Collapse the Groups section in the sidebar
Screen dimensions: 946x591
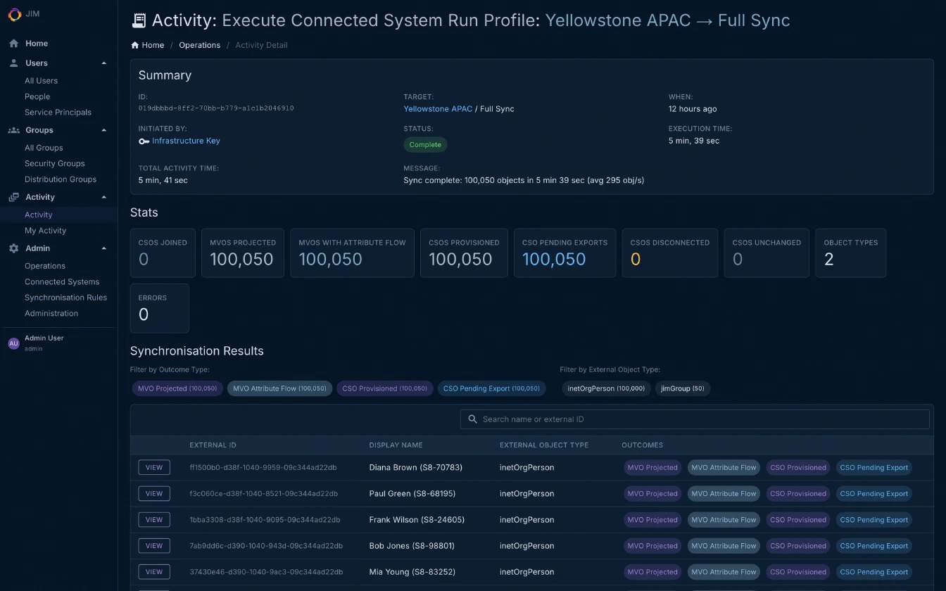coord(104,129)
